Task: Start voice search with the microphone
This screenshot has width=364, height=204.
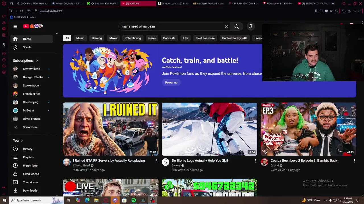Action: pos(251,26)
